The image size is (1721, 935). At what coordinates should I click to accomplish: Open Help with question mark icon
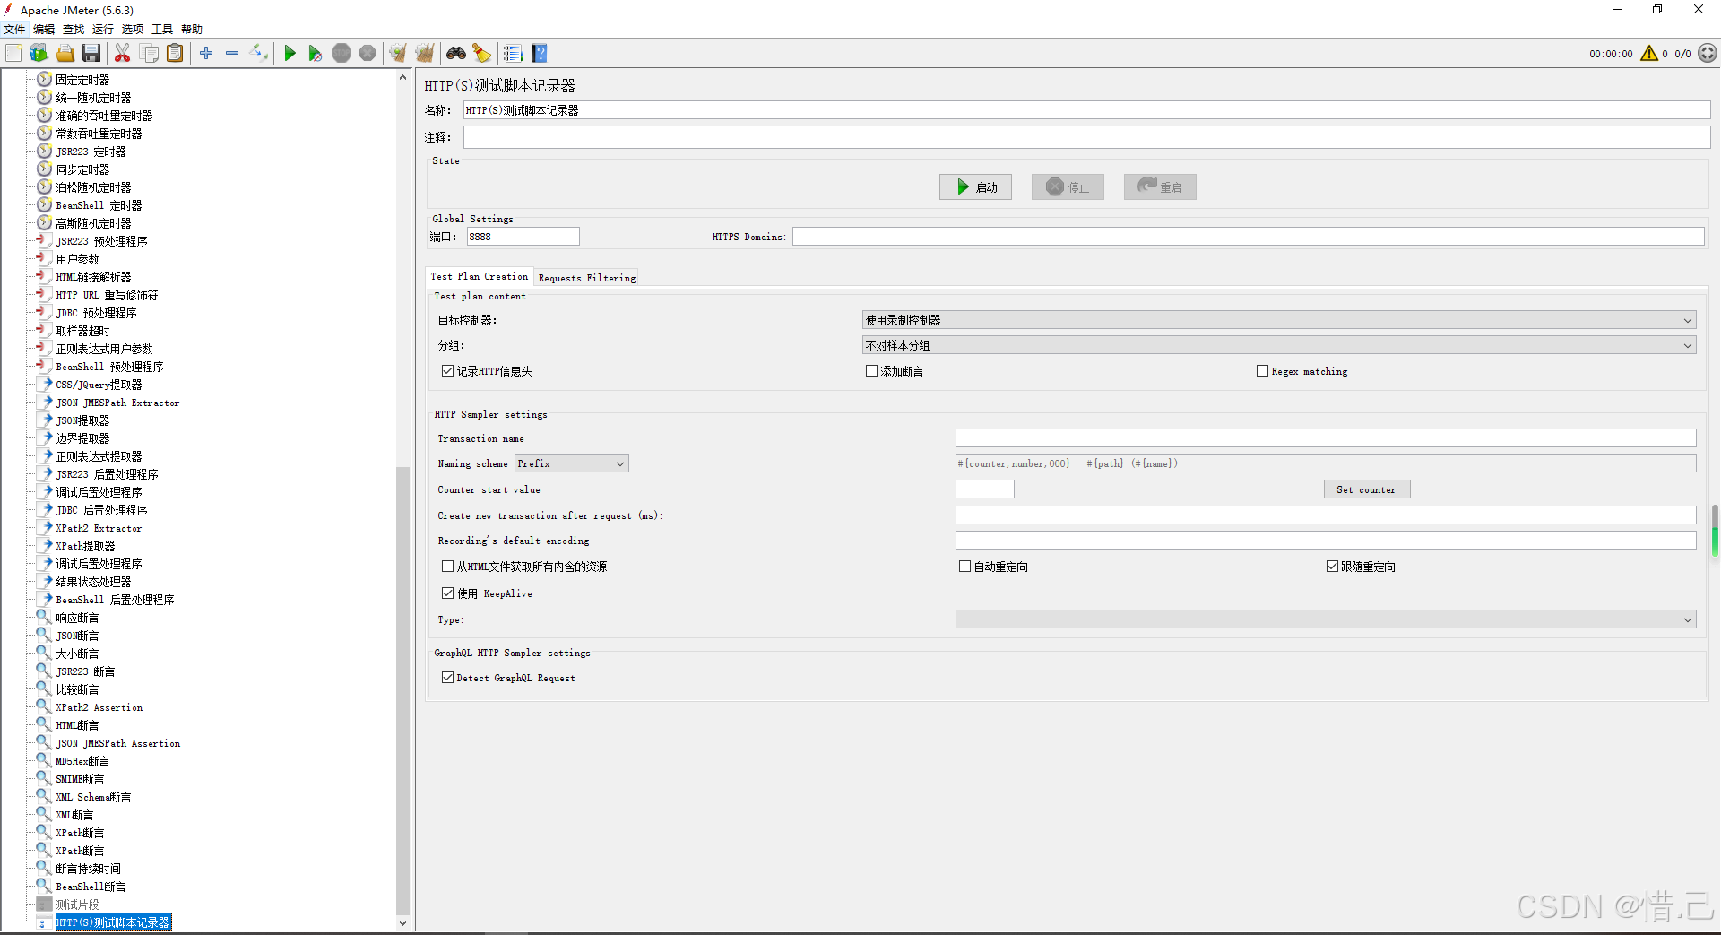(540, 53)
